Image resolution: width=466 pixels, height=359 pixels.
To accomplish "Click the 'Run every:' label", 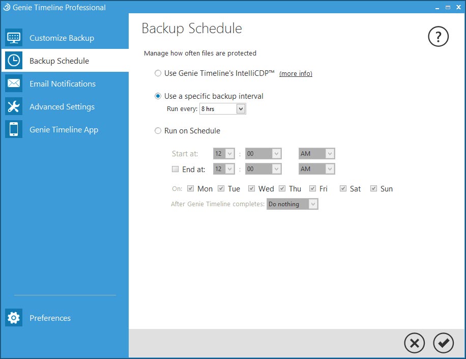I will pos(182,109).
